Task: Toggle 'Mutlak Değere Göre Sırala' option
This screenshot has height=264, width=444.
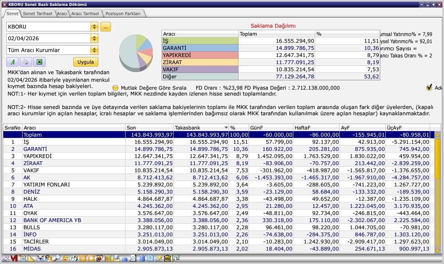Action: pos(115,88)
